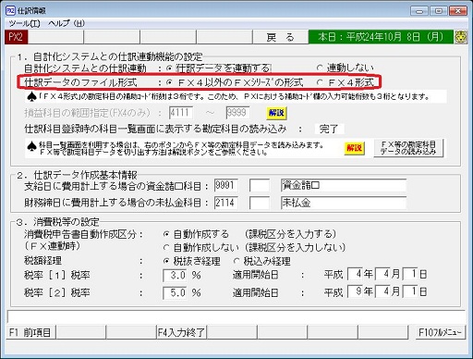Select 自動作成しない radio button
This screenshot has width=473, height=359.
166,247
